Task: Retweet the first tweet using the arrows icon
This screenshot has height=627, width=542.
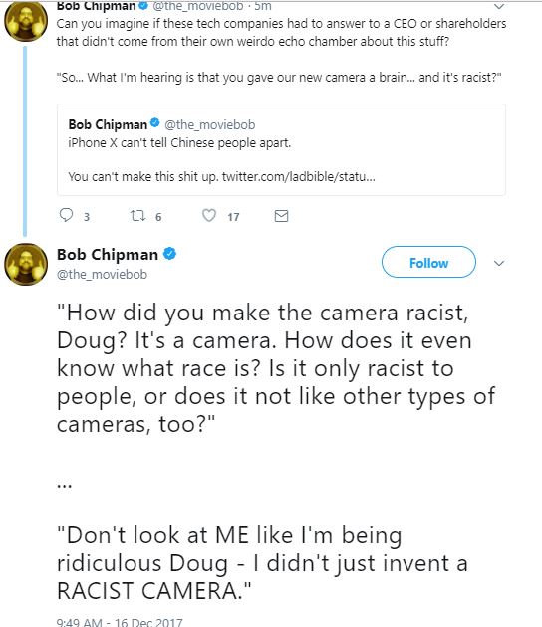Action: point(137,216)
